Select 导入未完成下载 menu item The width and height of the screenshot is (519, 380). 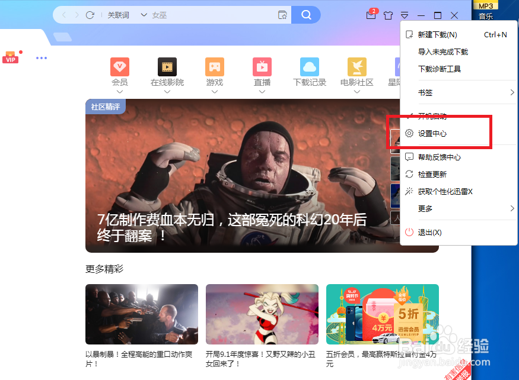(x=458, y=52)
